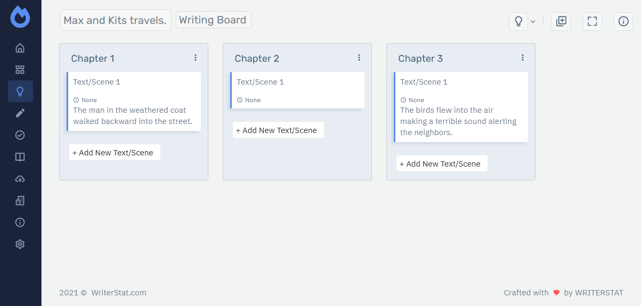This screenshot has width=641, height=306.
Task: Open the open book icon in sidebar
Action: [20, 157]
